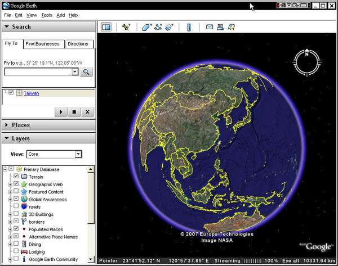Select the add image overlay tool

coord(169,27)
